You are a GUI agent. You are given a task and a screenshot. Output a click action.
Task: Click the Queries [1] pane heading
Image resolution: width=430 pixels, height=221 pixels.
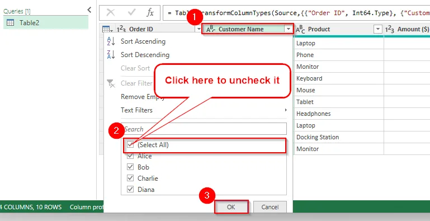click(x=17, y=11)
